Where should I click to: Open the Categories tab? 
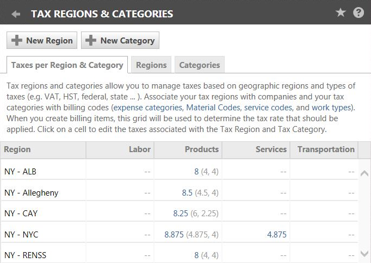(x=200, y=65)
